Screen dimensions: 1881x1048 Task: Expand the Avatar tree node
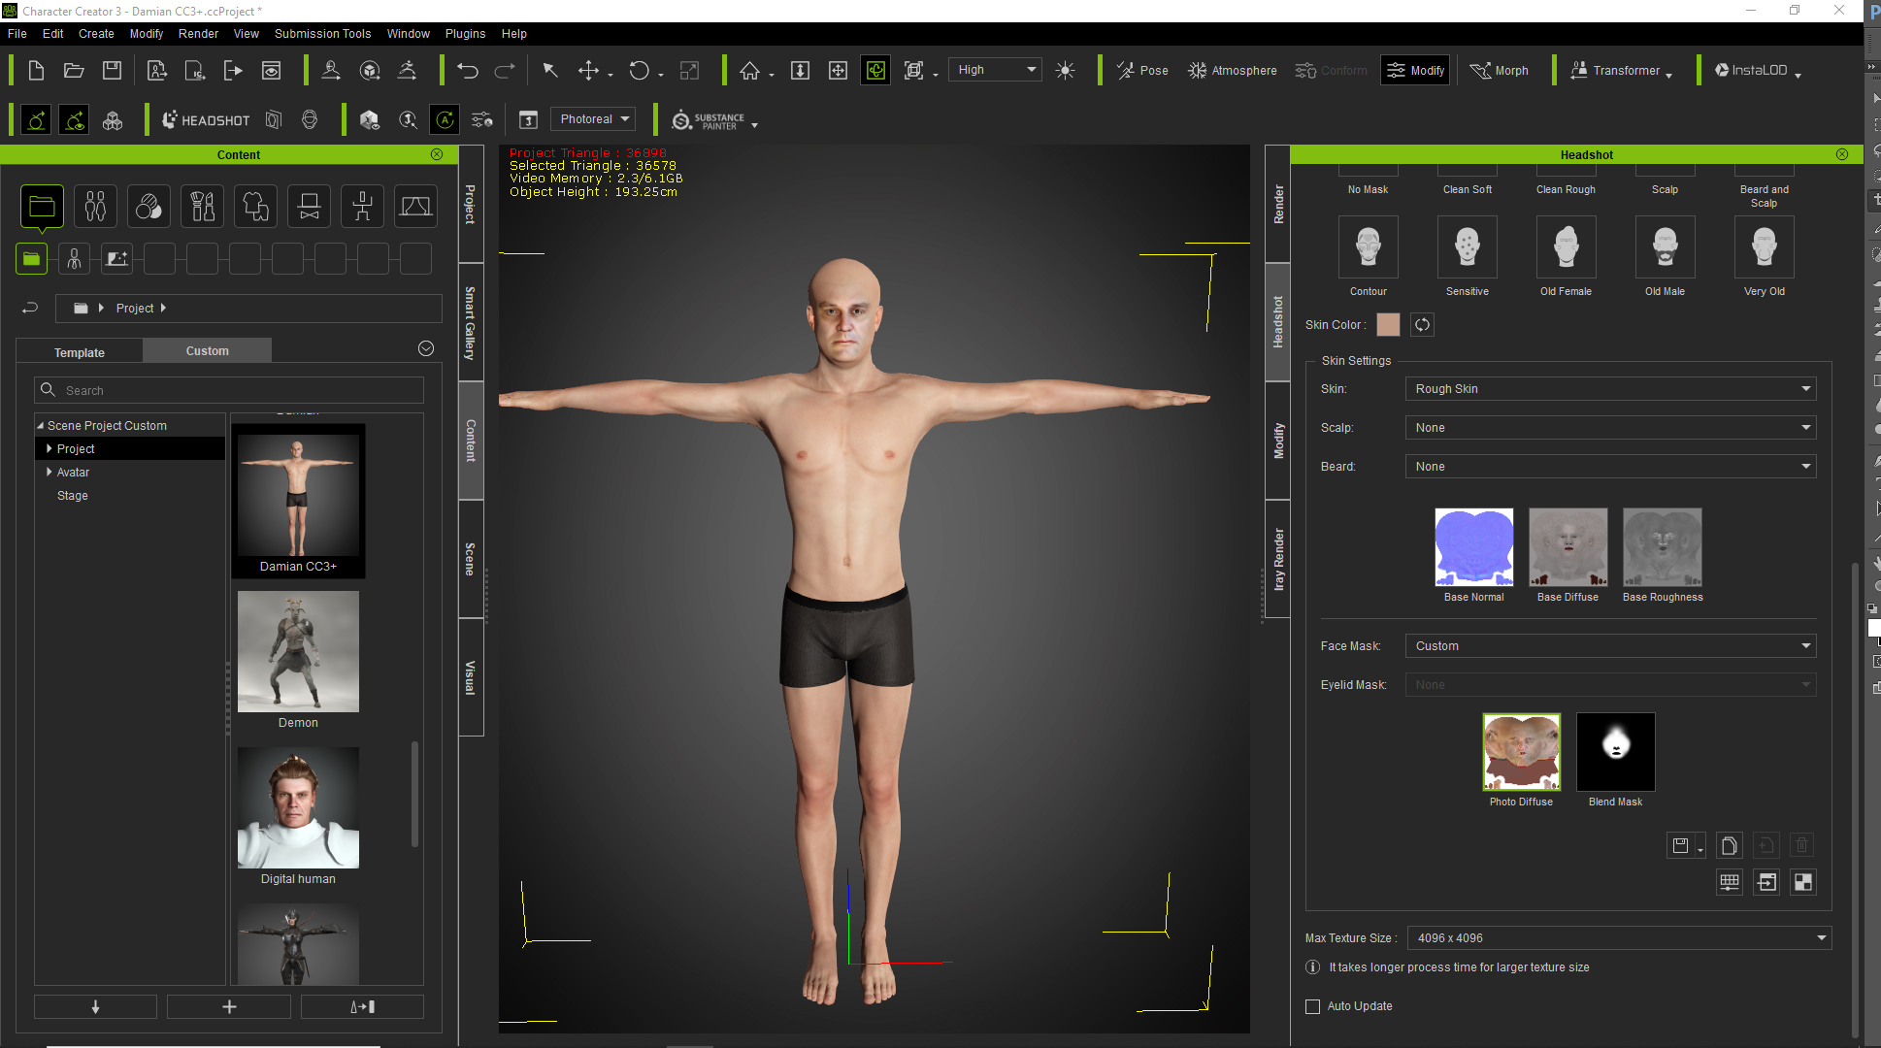coord(49,472)
